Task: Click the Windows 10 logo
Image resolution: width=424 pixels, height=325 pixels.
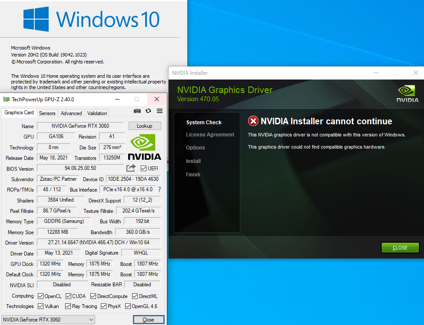Action: (x=91, y=19)
